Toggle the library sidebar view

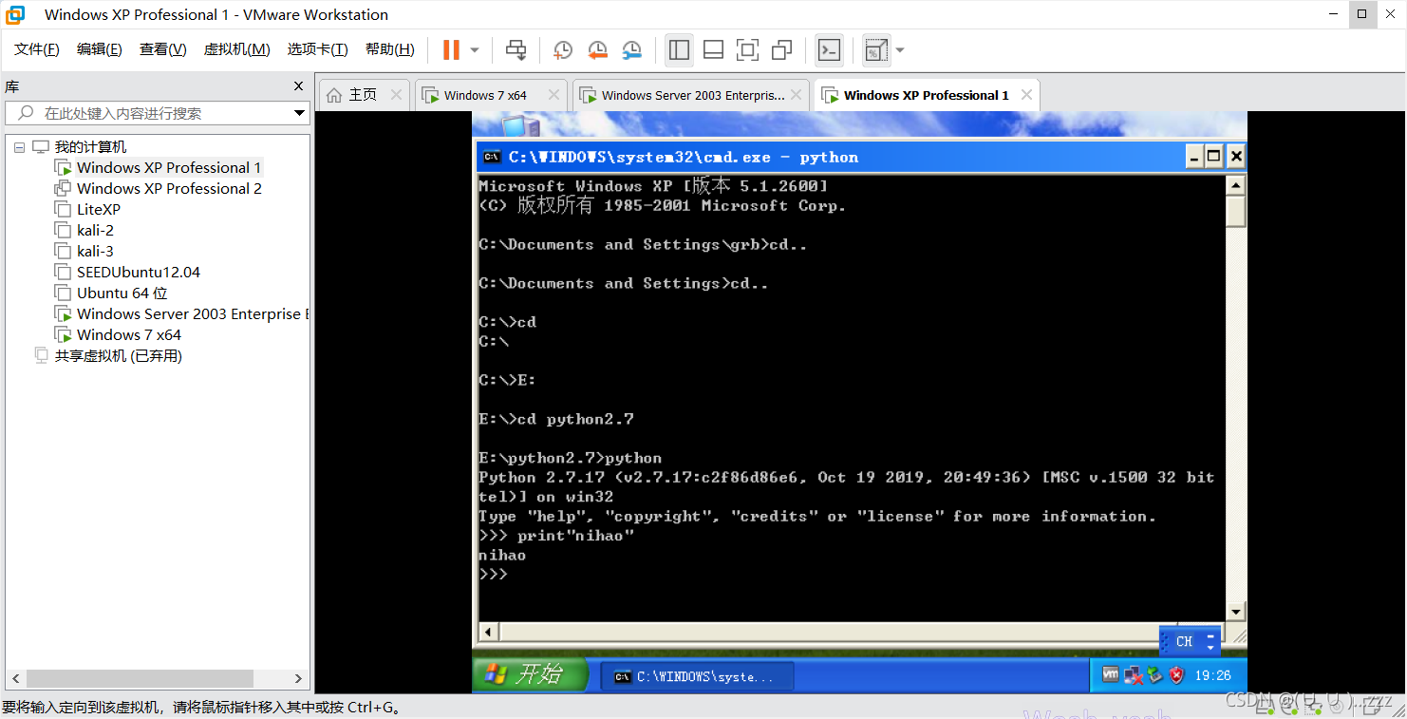tap(679, 49)
